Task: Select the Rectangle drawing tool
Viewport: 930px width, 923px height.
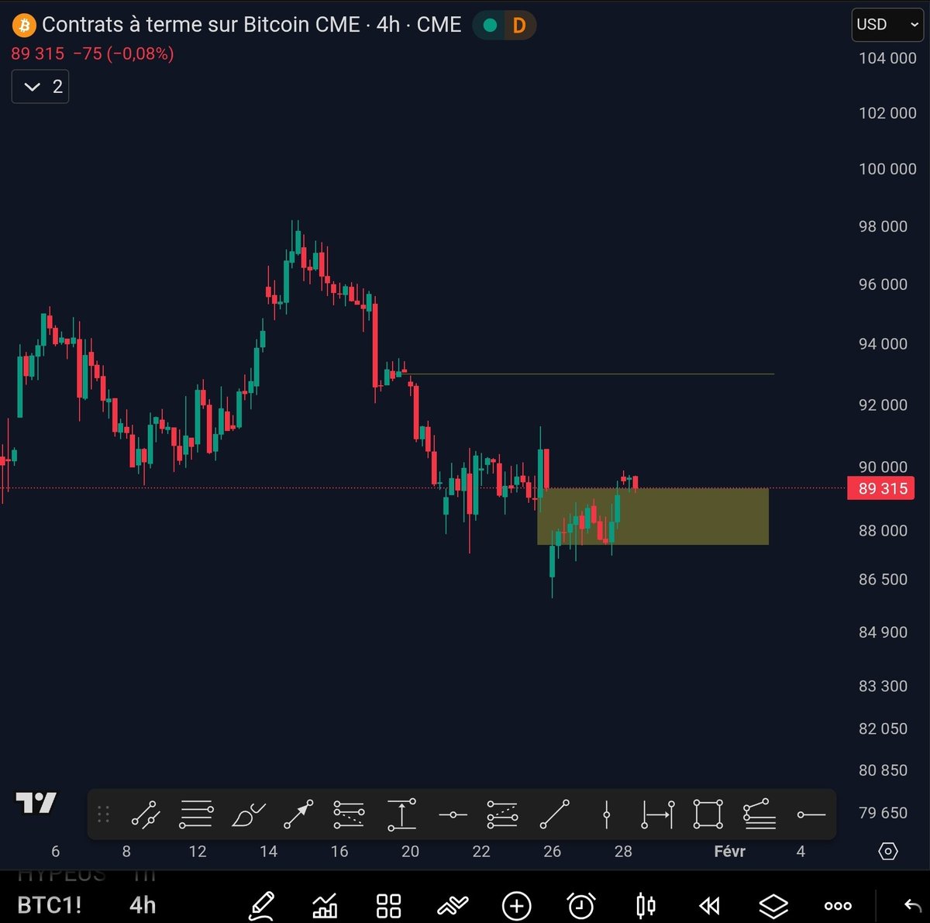Action: [x=708, y=815]
